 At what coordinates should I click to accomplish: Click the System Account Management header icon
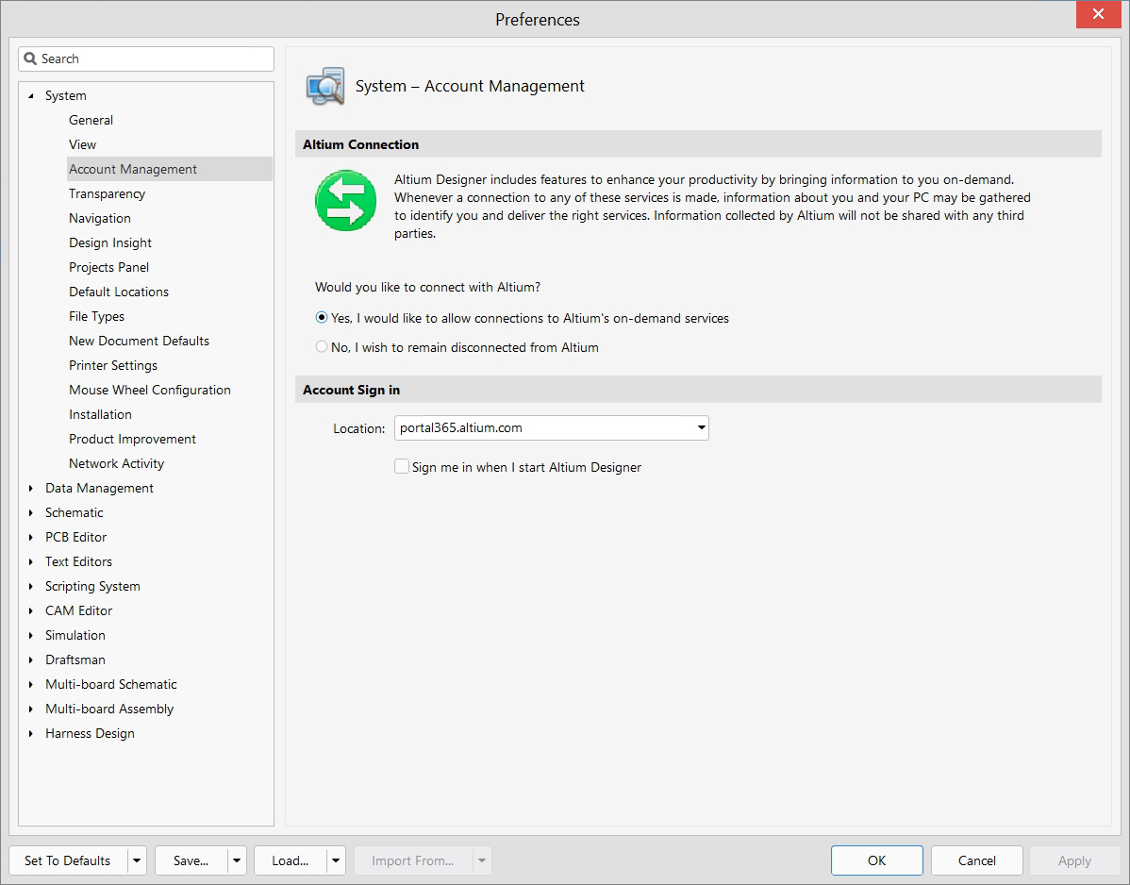[x=325, y=87]
